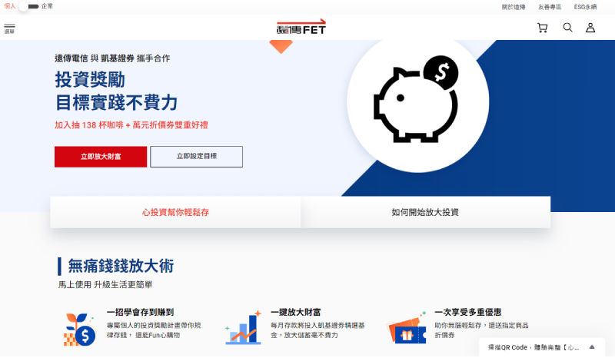Click the gift coupon icon
Image resolution: width=615 pixels, height=358 pixels.
[x=407, y=329]
